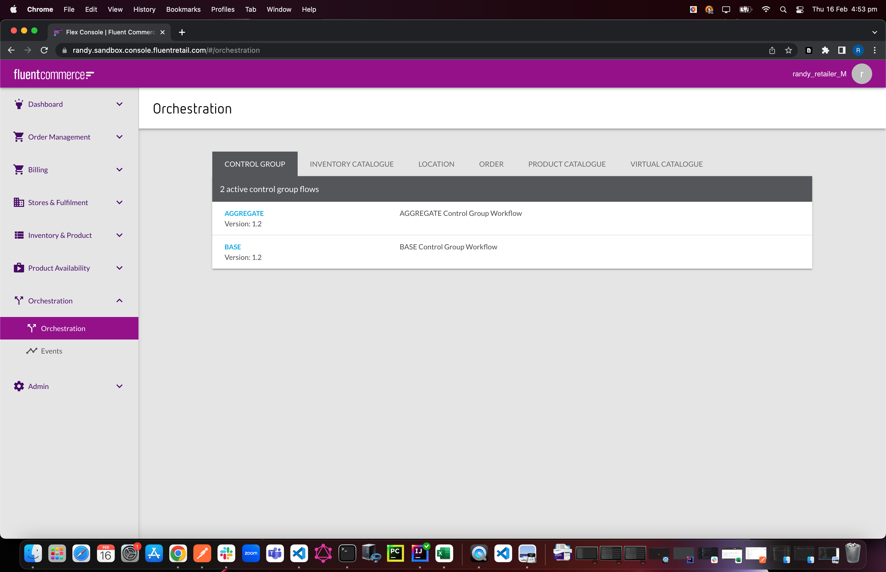Open the Bookmarks menu

coord(183,9)
